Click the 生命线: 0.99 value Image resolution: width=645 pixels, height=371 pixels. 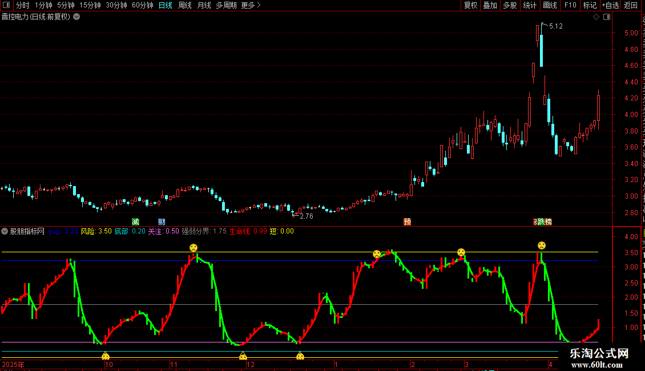point(248,231)
